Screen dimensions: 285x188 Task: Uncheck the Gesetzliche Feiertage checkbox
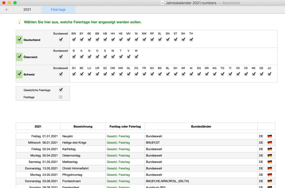61,90
